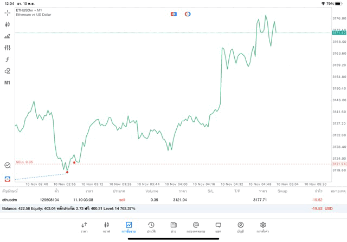Viewport: 347px width, 242px height.
Task: Open the History (ประวัติ) tab
Action: pos(151,227)
